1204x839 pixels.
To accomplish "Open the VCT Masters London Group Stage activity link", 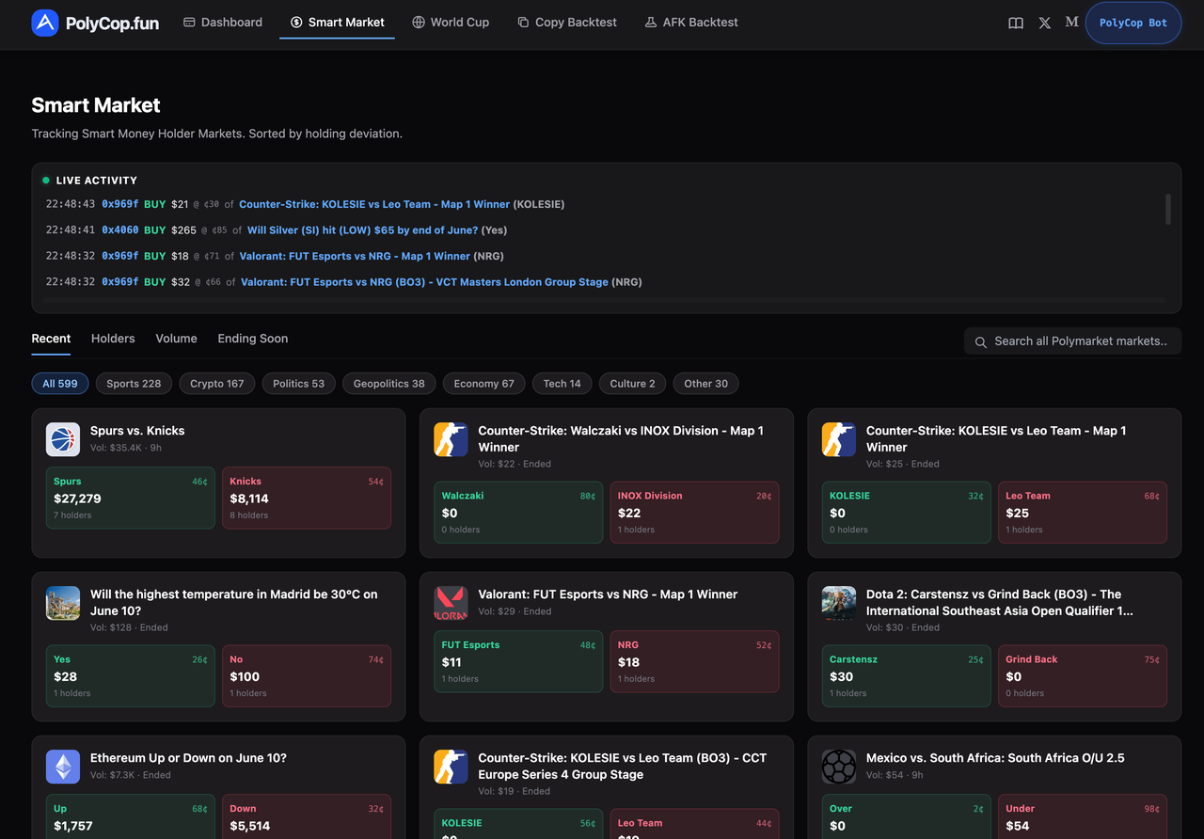I will pos(424,282).
